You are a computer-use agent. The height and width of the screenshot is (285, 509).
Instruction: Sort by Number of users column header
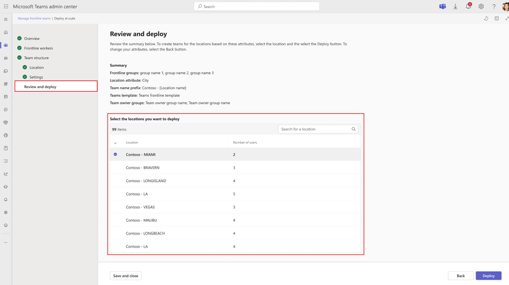pos(245,142)
